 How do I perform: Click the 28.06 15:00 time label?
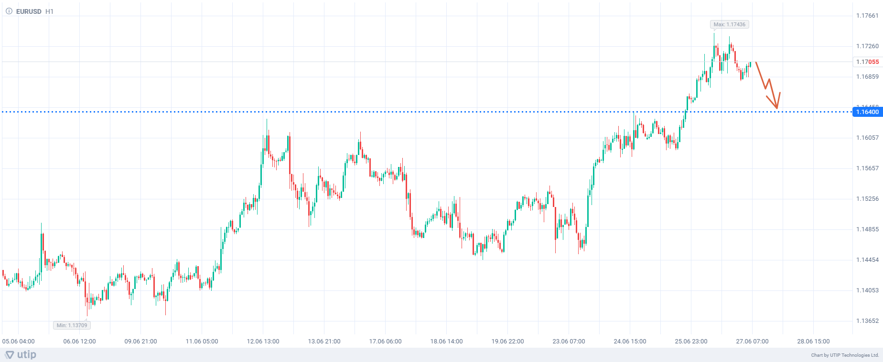(x=813, y=341)
